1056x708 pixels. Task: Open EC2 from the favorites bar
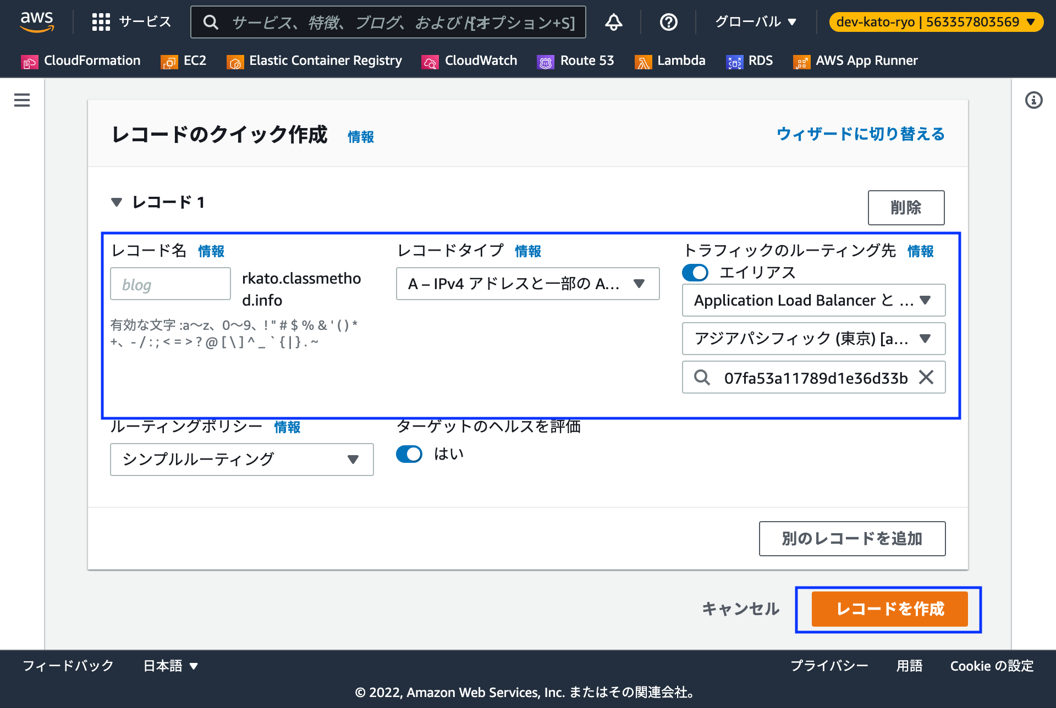coord(184,60)
